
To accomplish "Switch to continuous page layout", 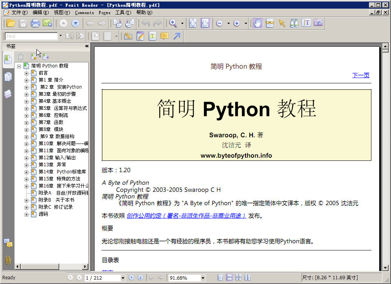I will click(229, 278).
